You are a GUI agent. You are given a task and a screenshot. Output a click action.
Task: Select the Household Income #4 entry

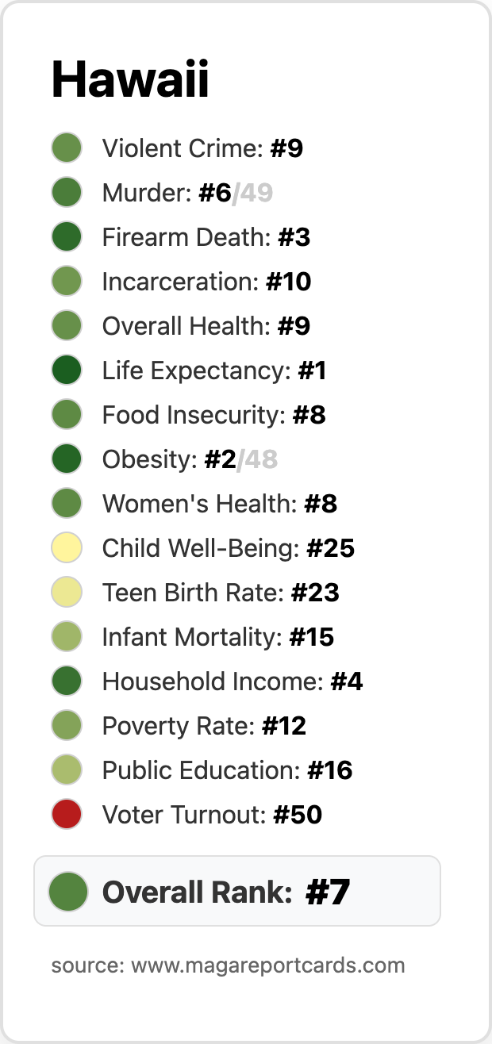pyautogui.click(x=233, y=681)
